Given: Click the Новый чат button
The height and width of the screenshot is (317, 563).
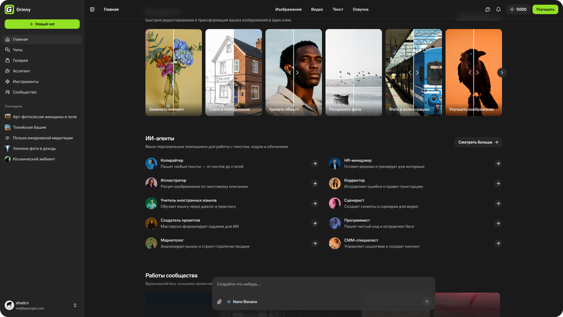Looking at the screenshot, I should [42, 24].
